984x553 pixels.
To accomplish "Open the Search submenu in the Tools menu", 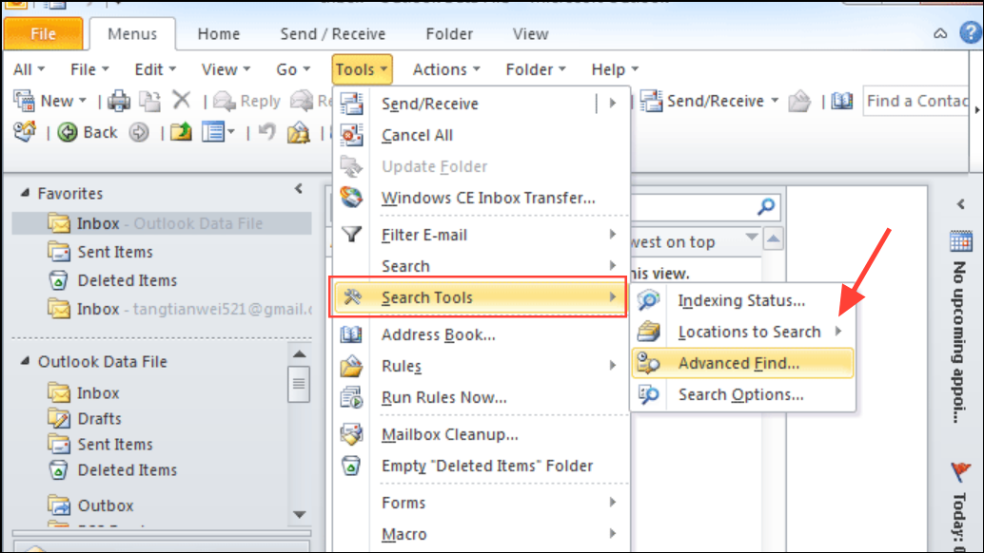I will (x=479, y=266).
